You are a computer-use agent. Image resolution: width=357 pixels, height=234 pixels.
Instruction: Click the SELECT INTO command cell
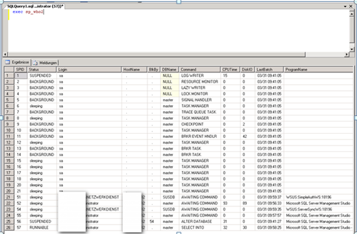(199, 228)
